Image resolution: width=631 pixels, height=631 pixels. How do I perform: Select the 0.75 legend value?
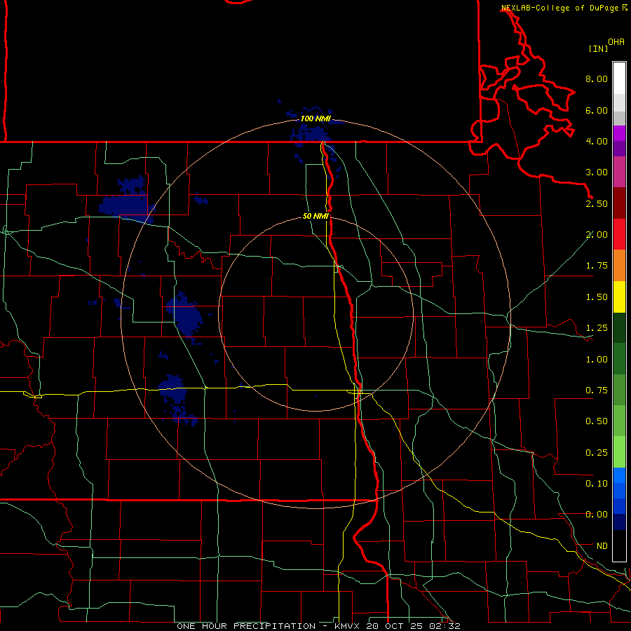(x=597, y=391)
